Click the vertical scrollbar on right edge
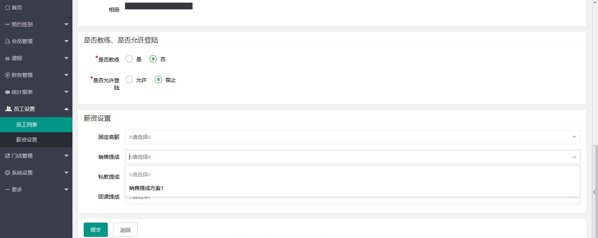 [x=595, y=191]
